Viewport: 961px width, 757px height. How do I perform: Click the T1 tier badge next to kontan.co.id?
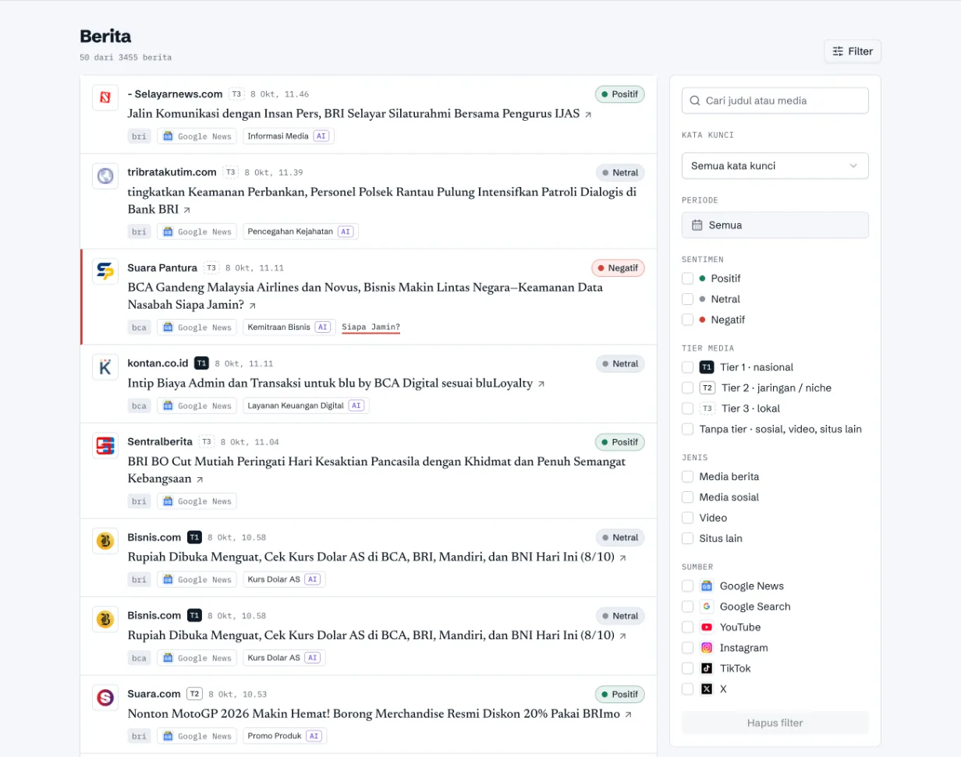tap(201, 363)
